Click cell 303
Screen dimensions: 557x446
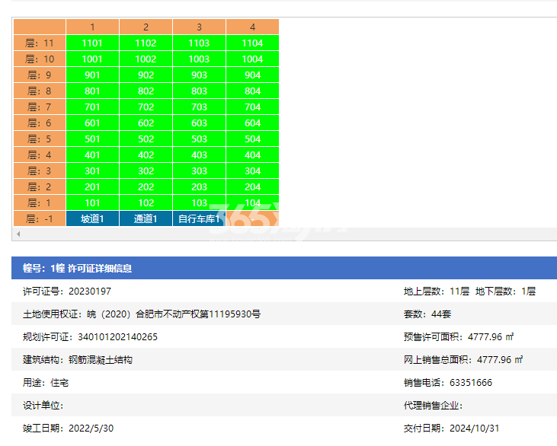[x=199, y=170]
